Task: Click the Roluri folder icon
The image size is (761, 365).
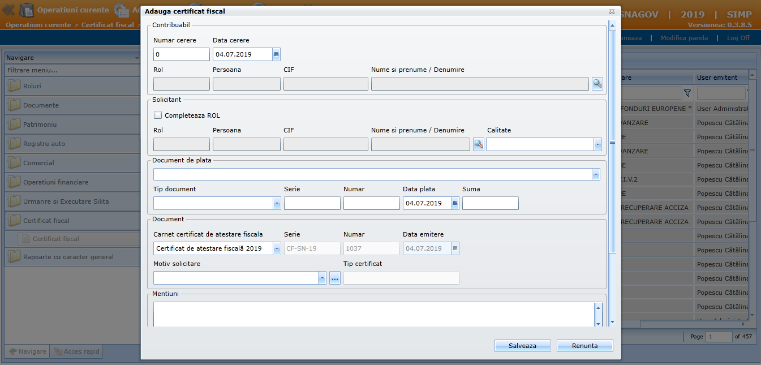Action: [14, 86]
